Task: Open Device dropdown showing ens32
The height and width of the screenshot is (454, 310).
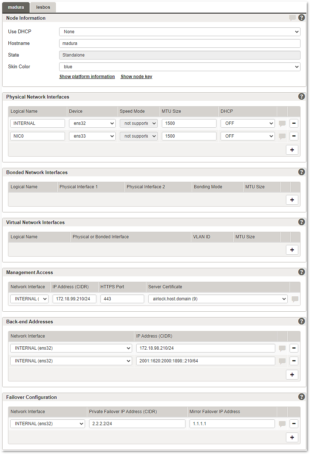Action: point(92,123)
